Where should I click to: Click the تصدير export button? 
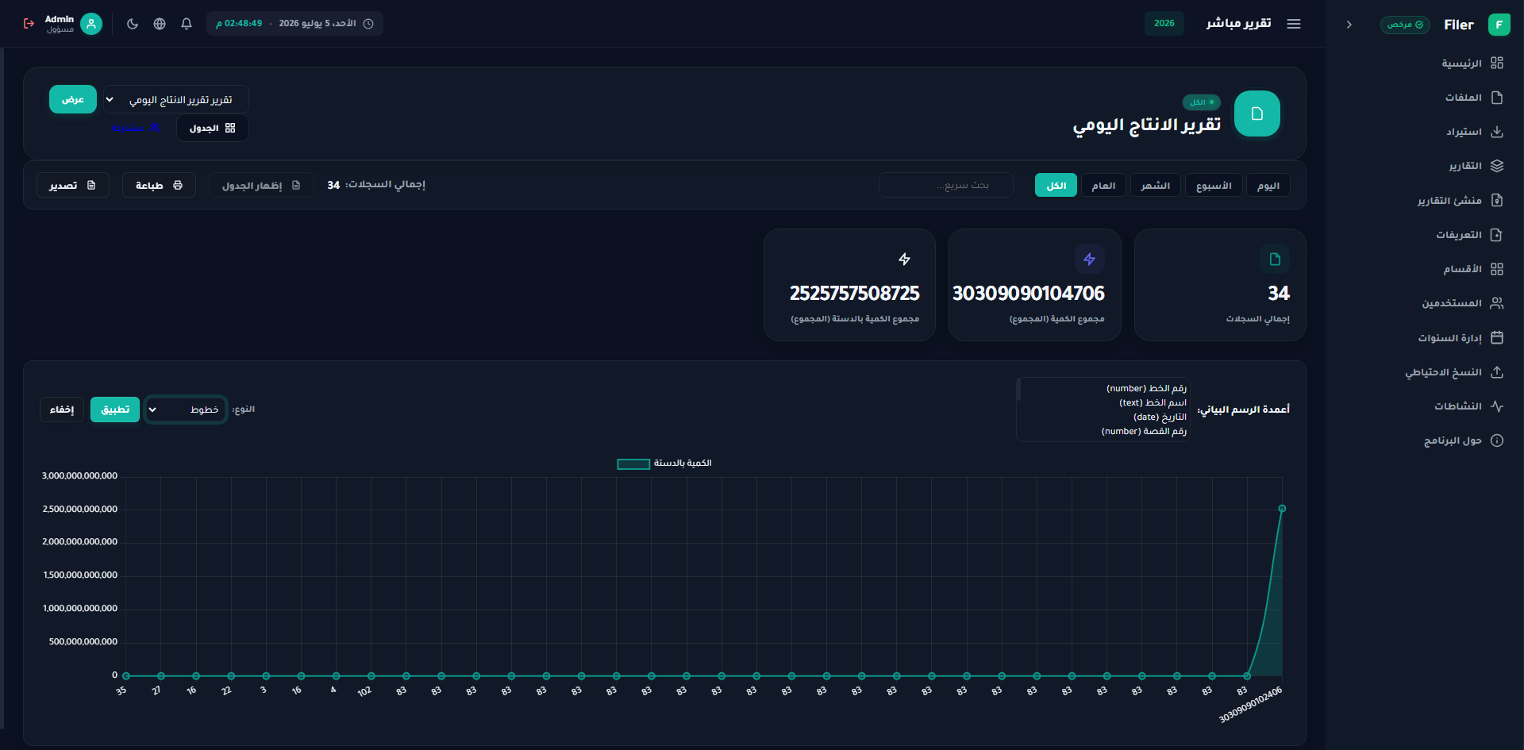point(73,186)
